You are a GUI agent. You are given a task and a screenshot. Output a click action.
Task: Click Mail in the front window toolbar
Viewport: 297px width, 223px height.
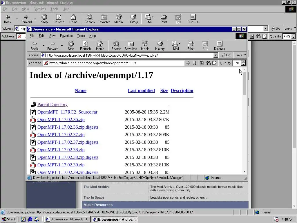point(175,46)
